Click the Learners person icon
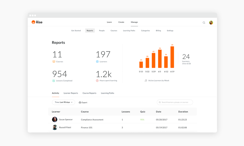 point(97,62)
